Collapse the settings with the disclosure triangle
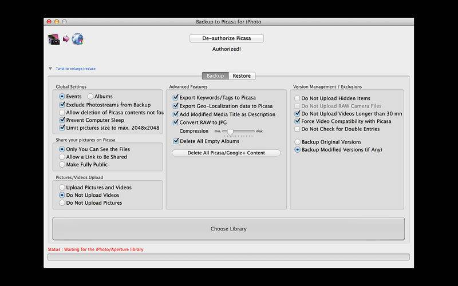Screen dimensions: 458x286 [50, 69]
